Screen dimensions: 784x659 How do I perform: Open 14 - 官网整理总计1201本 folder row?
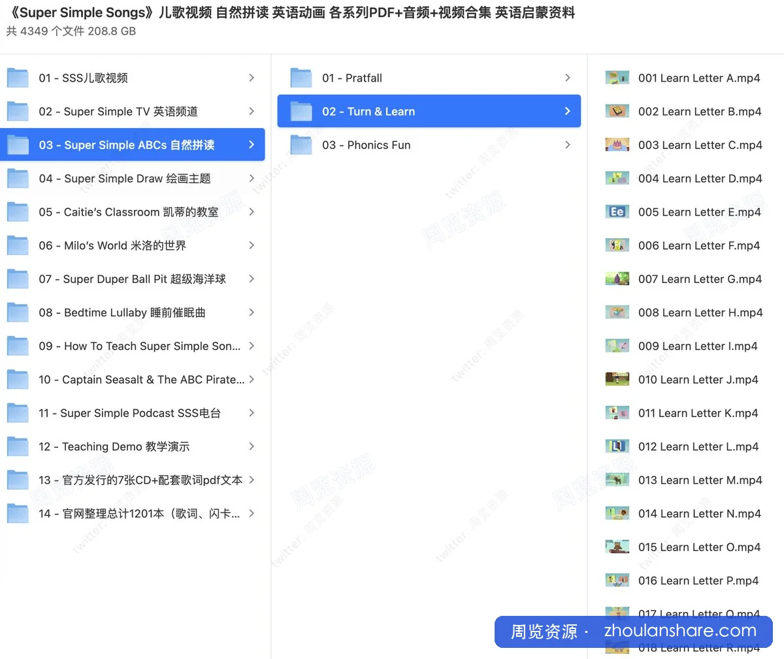coord(133,513)
